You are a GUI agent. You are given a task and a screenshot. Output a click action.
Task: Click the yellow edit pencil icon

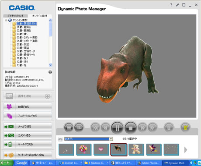[x=185, y=128]
